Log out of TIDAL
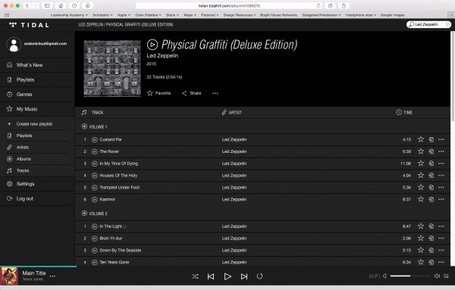This screenshot has height=290, width=455. coord(37,198)
